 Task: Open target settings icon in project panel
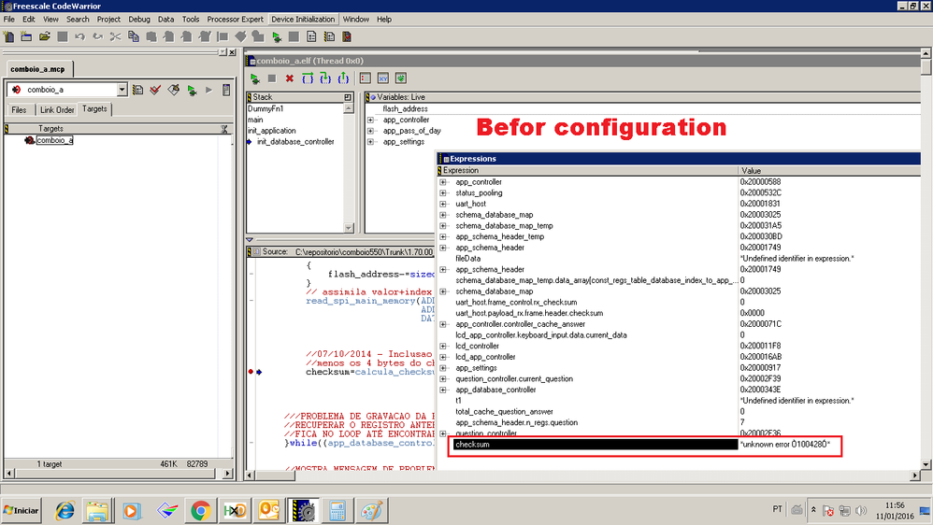(x=138, y=90)
